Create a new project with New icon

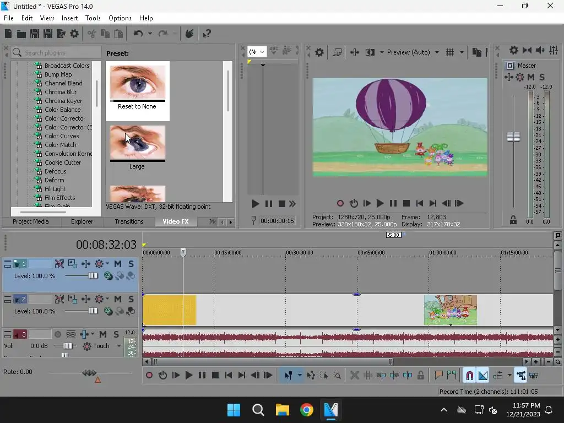coord(8,34)
